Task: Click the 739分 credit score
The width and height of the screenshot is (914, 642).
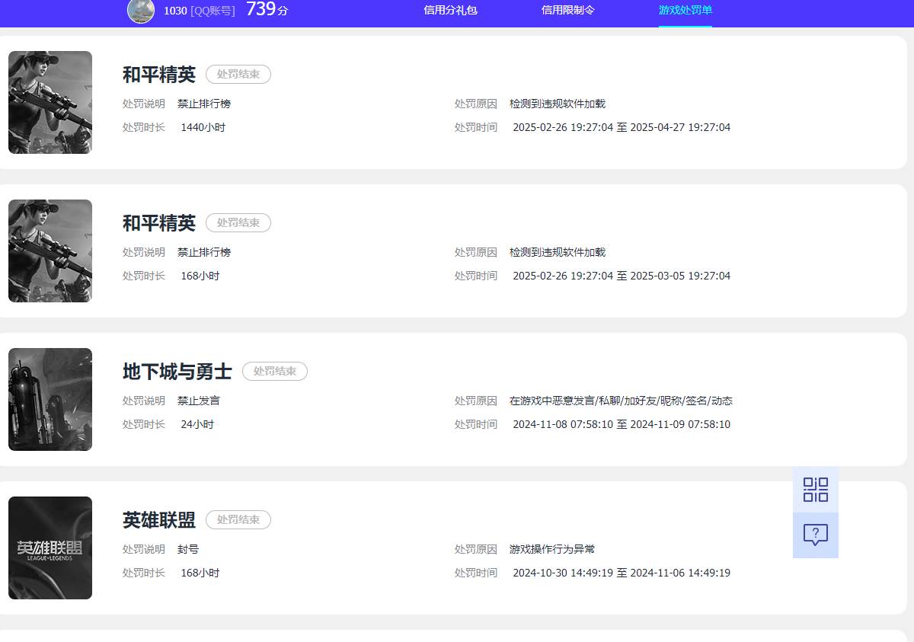Action: point(267,10)
